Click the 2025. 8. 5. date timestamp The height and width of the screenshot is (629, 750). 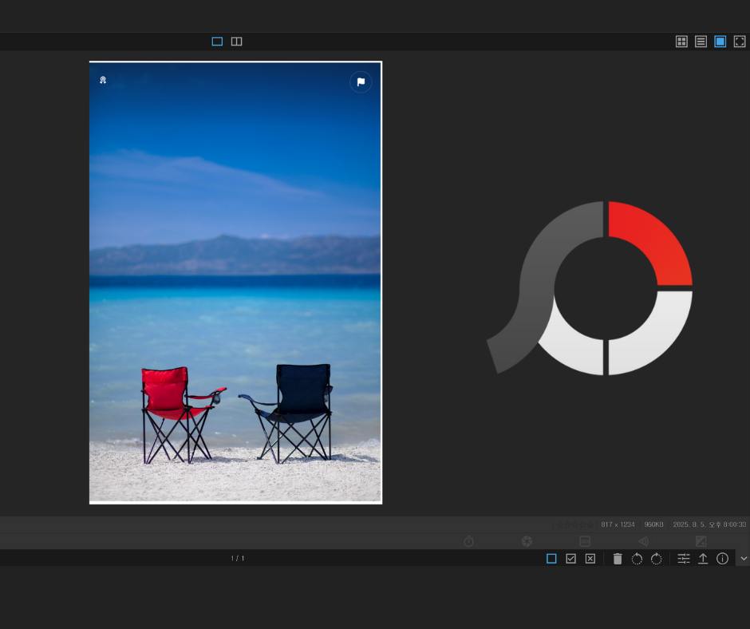tap(709, 524)
